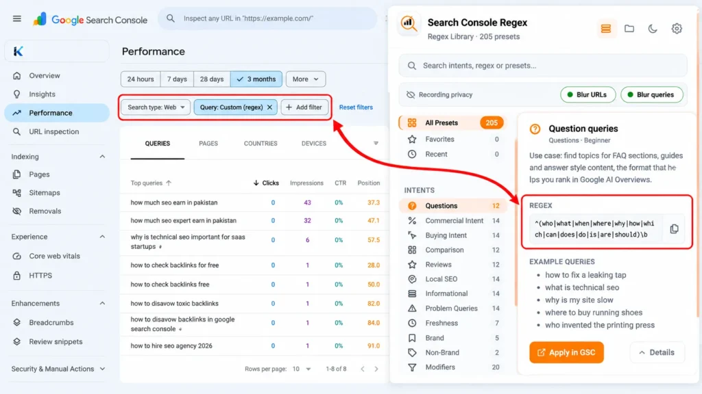Select the 3 months date range

click(x=256, y=79)
